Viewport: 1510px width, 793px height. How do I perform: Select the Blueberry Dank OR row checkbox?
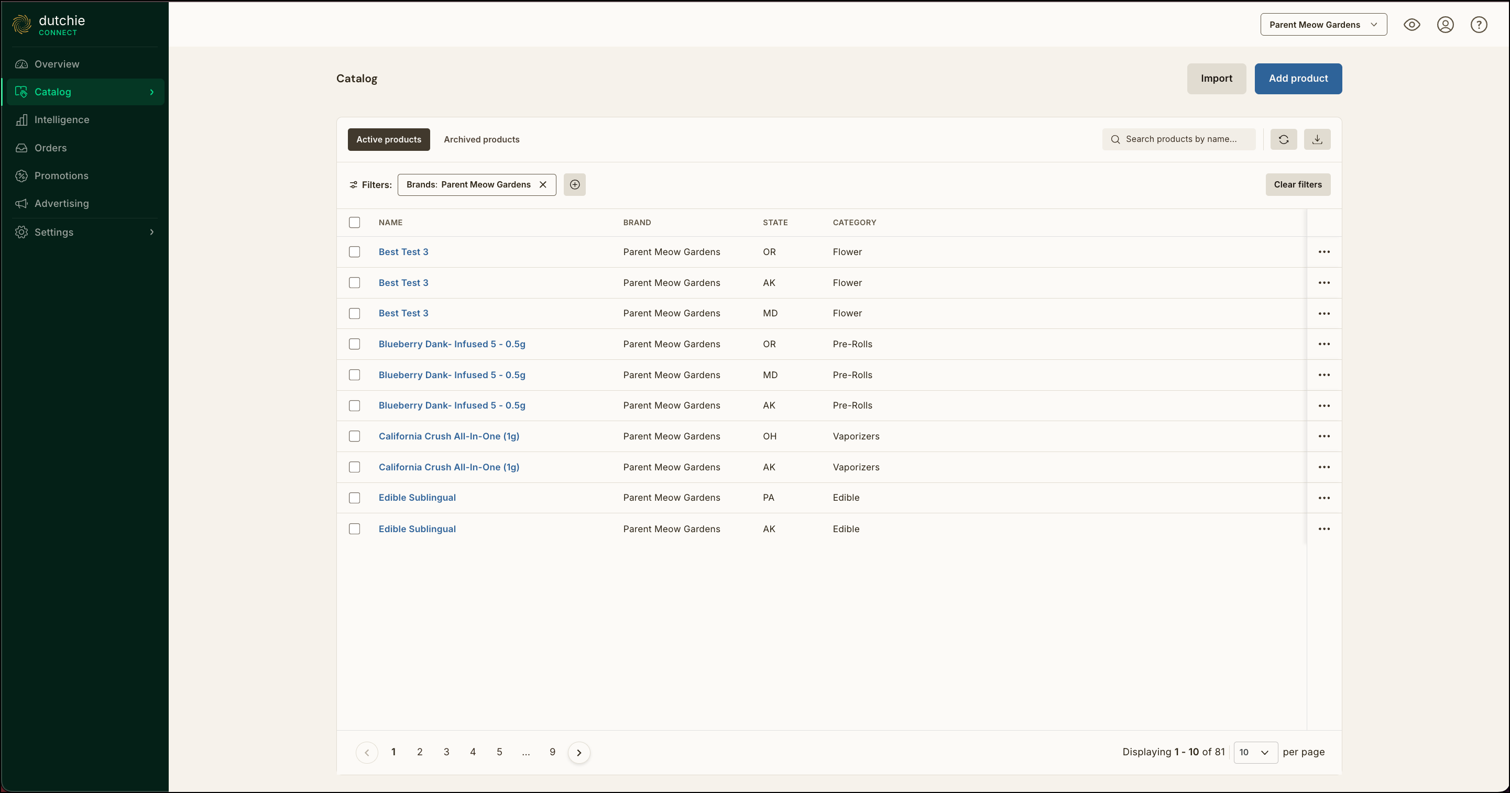pos(355,344)
